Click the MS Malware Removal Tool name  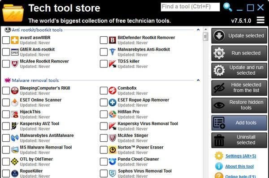[x=46, y=147]
